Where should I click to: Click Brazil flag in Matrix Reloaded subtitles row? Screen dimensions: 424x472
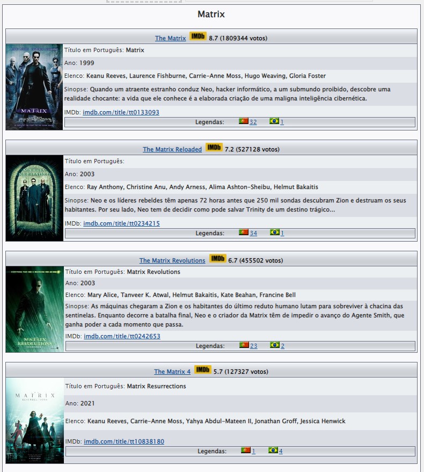274,232
